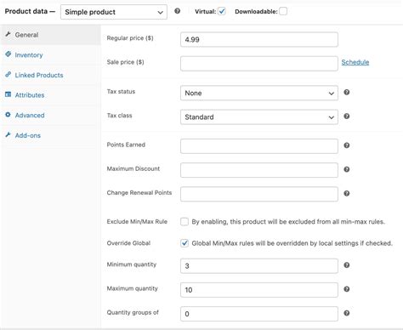Click the Maximum Discount help icon
Viewport: 403px width, 330px height.
point(347,169)
